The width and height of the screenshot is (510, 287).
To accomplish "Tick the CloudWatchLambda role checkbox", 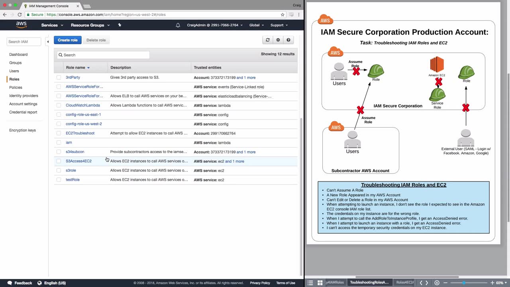I will pos(59,105).
